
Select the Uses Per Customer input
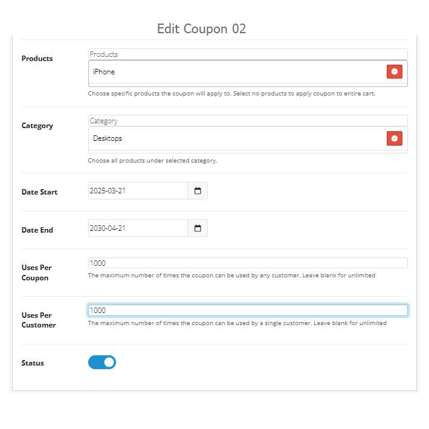coord(248,310)
